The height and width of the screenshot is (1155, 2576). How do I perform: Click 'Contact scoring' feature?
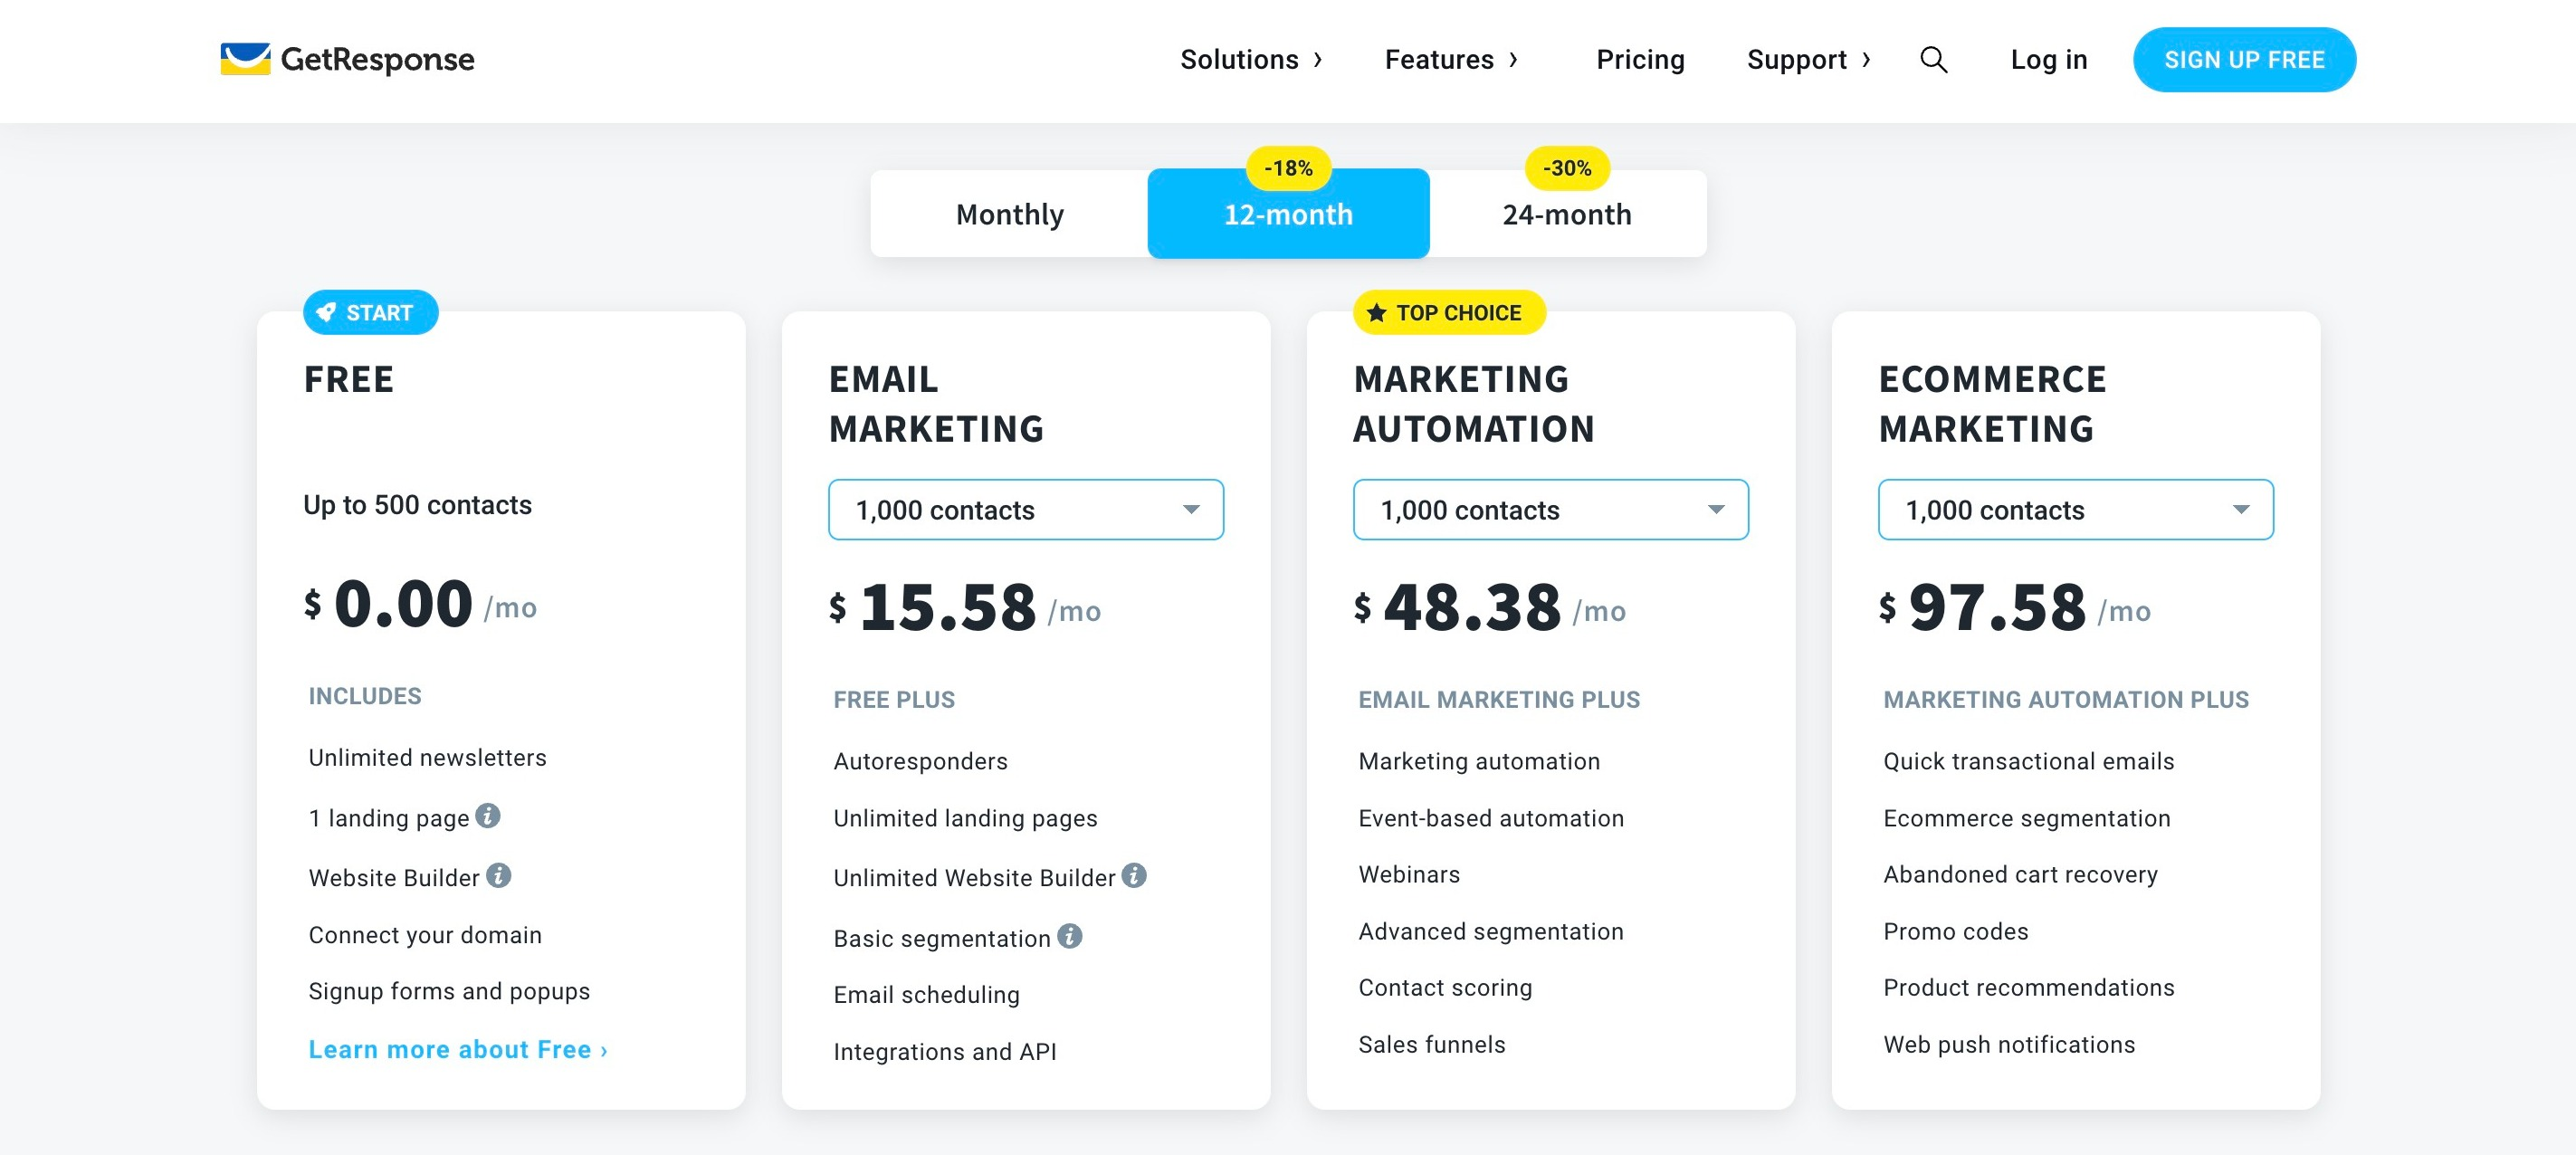(1445, 988)
